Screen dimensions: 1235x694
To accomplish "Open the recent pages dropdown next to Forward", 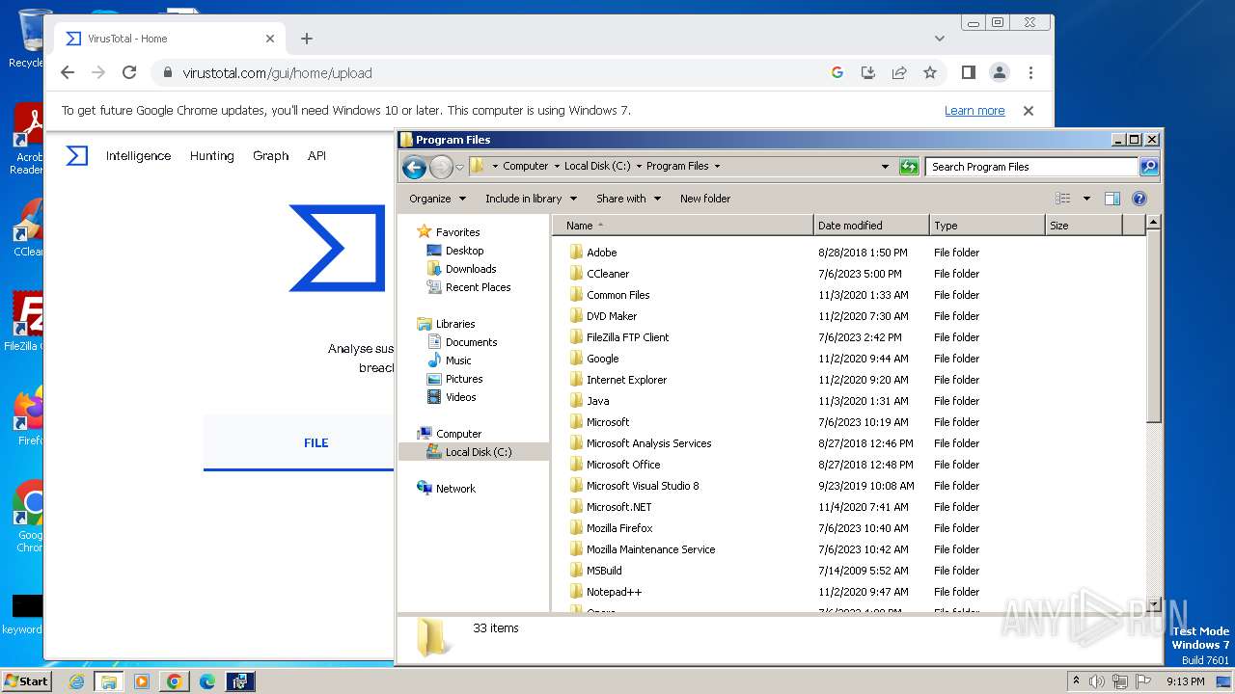I will 459,167.
